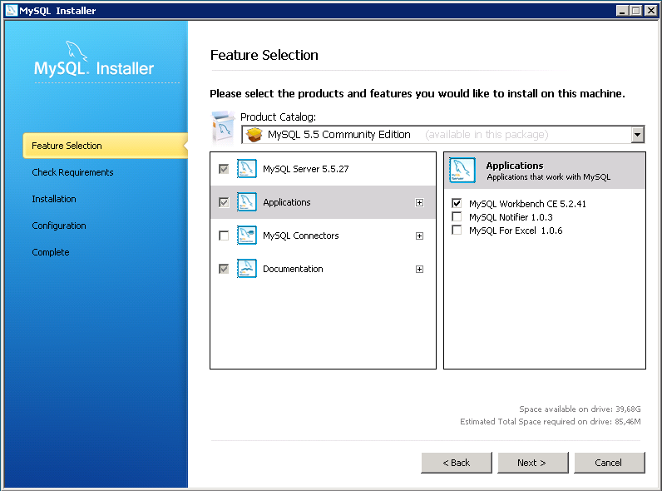Click the MySQL Notifier 1.0.3 label
This screenshot has height=491, width=662.
(511, 217)
